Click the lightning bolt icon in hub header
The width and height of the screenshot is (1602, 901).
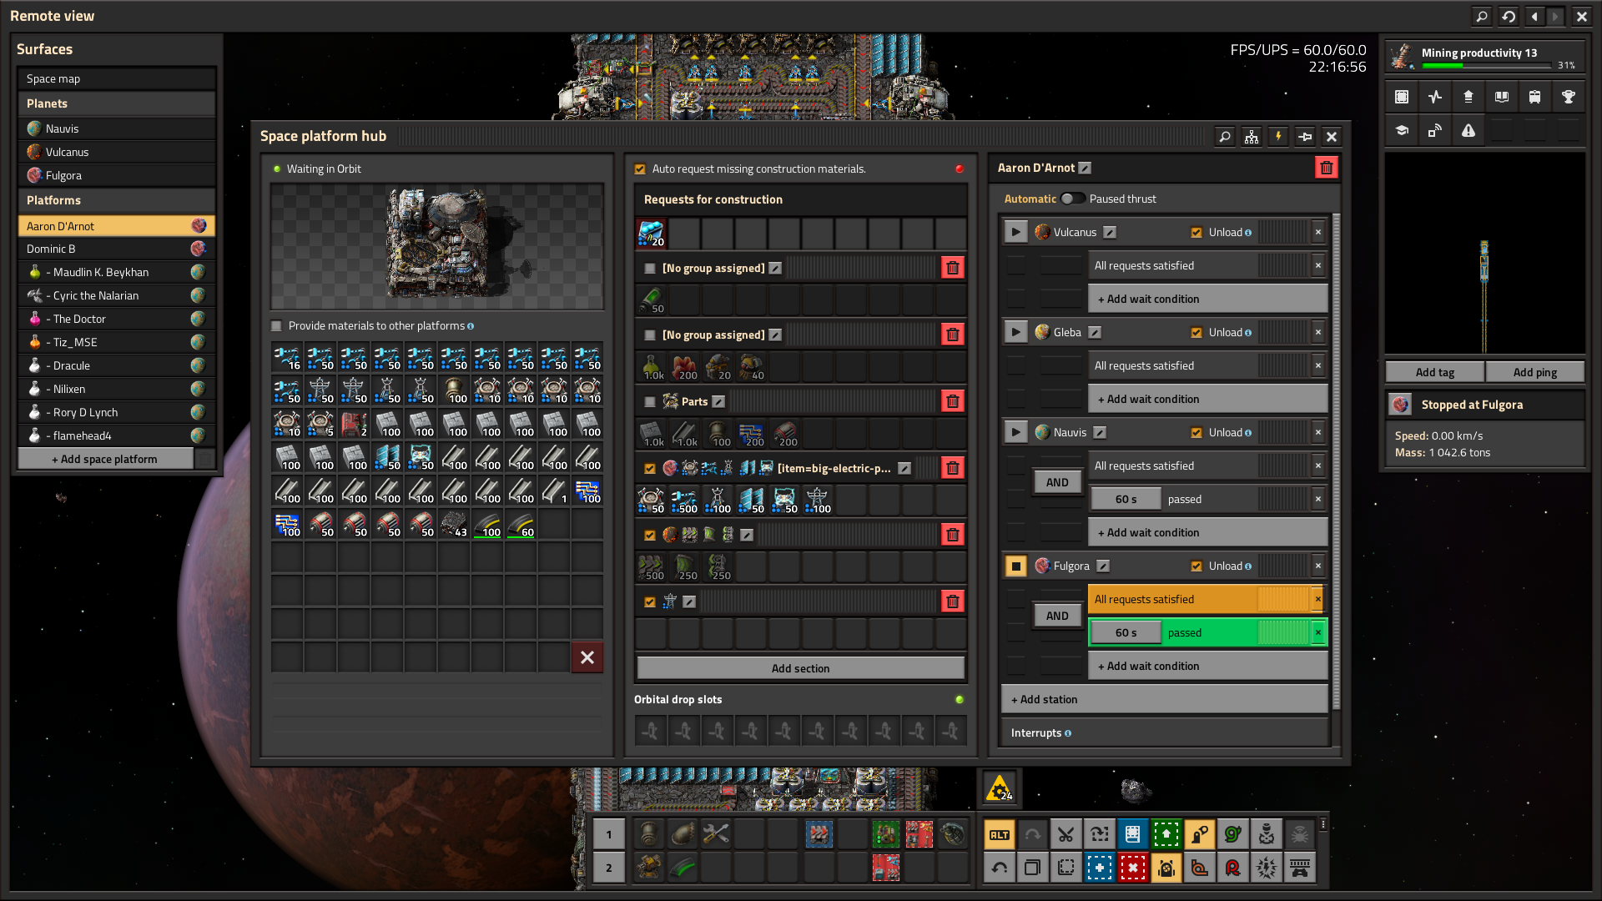pos(1278,137)
